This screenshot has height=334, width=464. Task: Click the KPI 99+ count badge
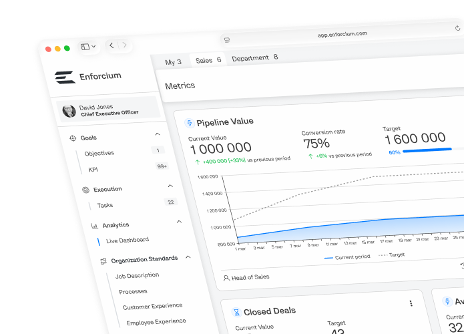162,166
